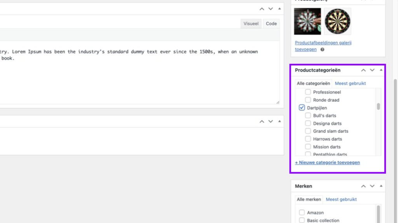Move the Productcategorieën panel down with its chevron
The width and height of the screenshot is (398, 223).
pyautogui.click(x=372, y=70)
